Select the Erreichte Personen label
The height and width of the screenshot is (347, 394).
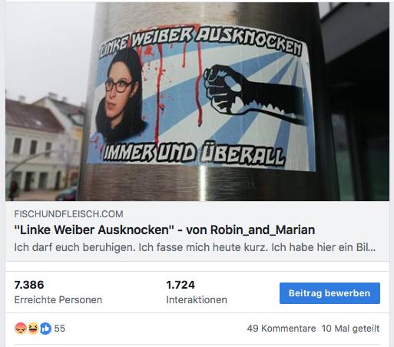tap(58, 299)
